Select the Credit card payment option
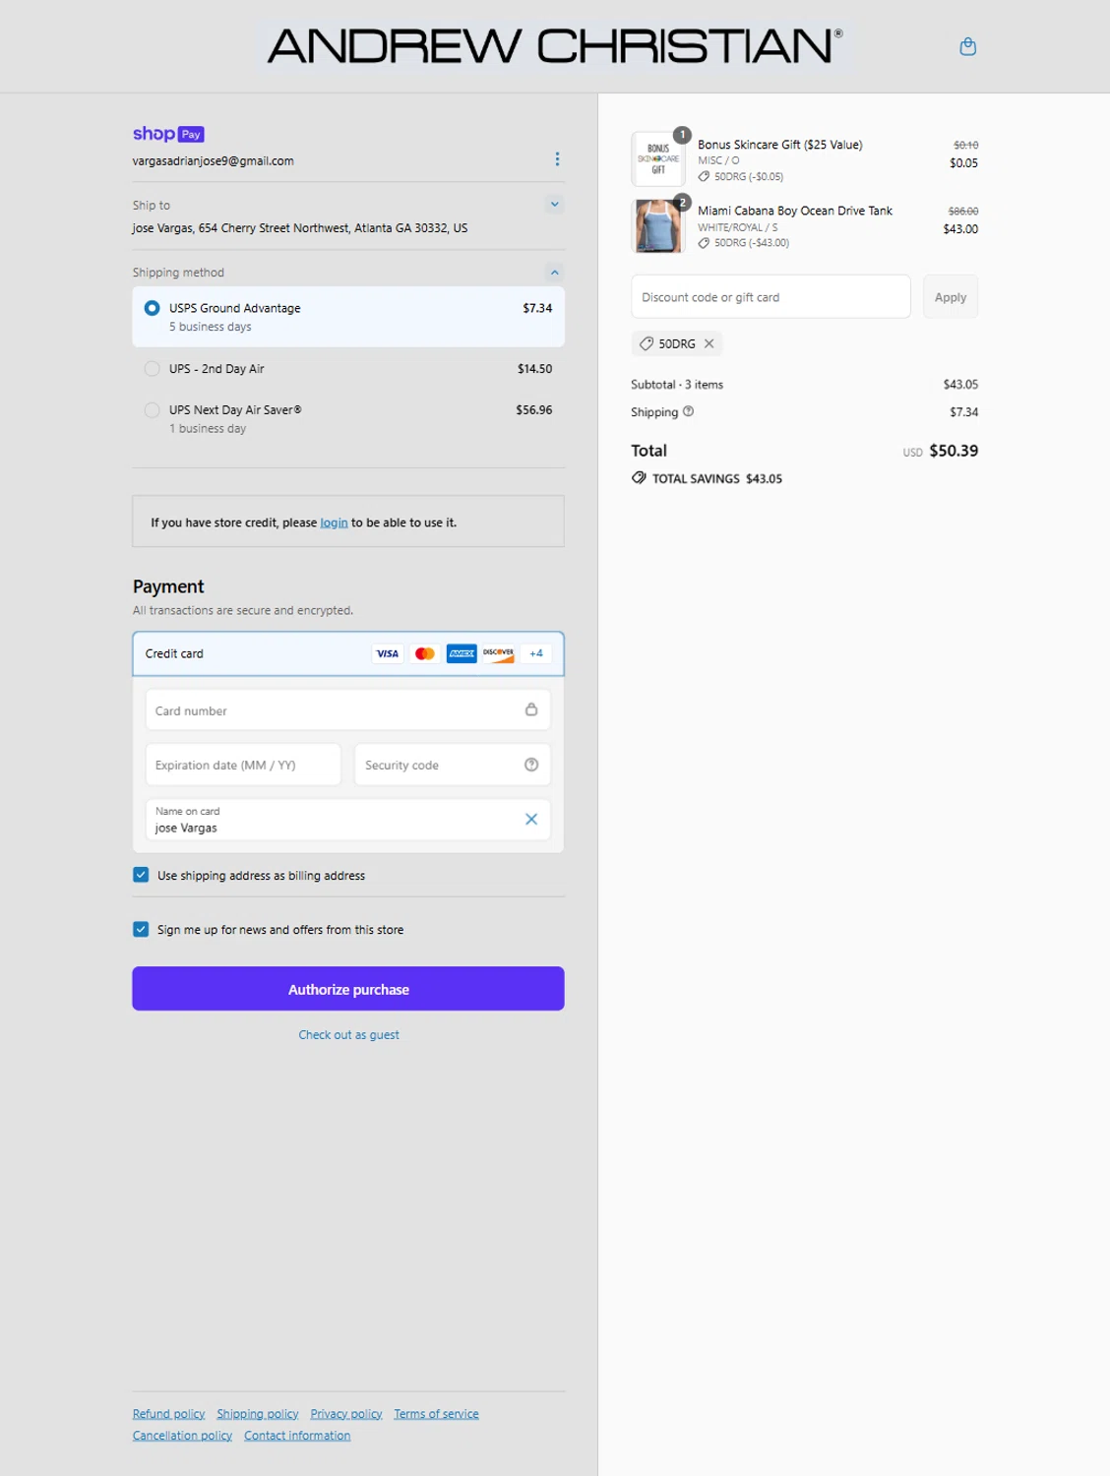 pyautogui.click(x=348, y=653)
